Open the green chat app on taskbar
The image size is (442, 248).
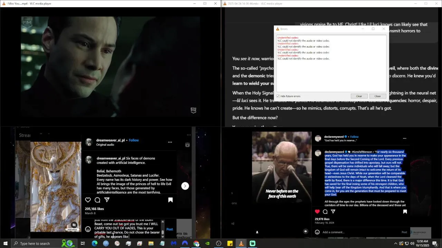pos(252,244)
